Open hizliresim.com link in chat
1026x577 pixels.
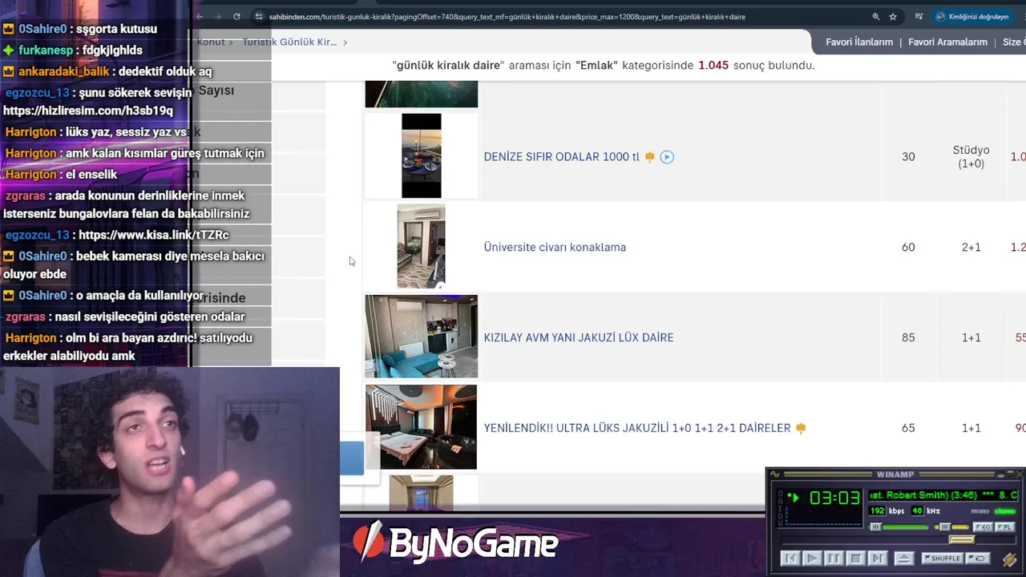pyautogui.click(x=88, y=111)
